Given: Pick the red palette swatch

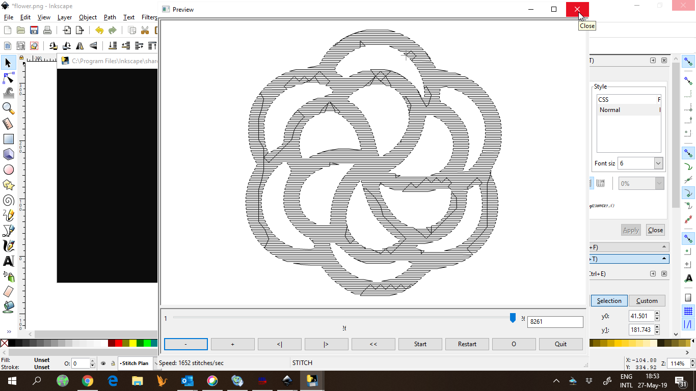Looking at the screenshot, I should point(119,343).
